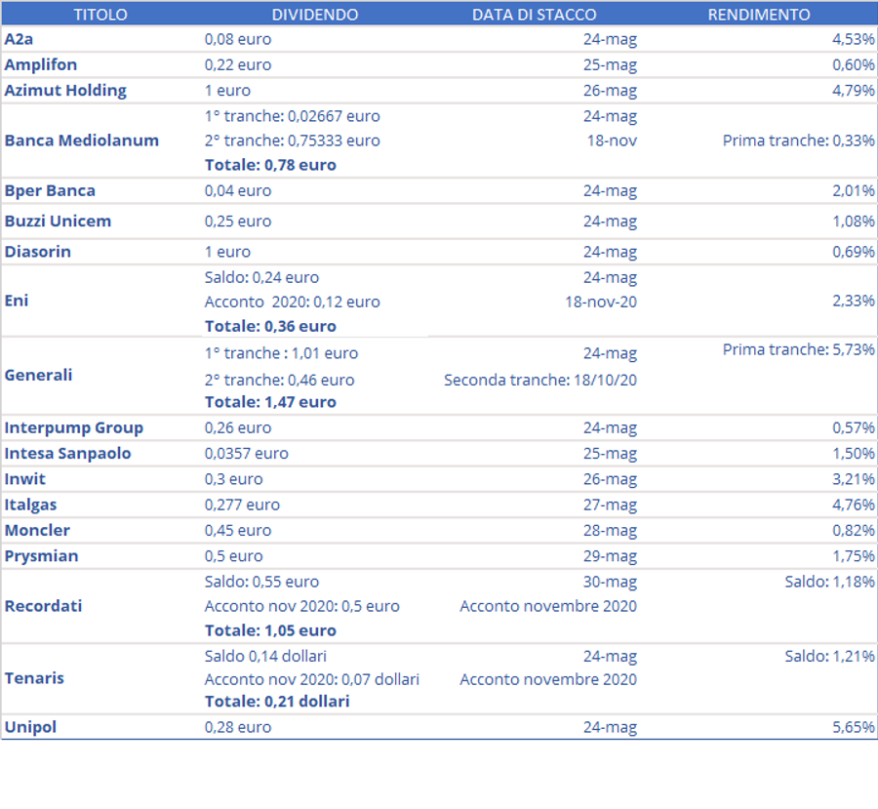Screen dimensions: 878x809
Task: Click the TITOLO column header
Action: pyautogui.click(x=100, y=15)
